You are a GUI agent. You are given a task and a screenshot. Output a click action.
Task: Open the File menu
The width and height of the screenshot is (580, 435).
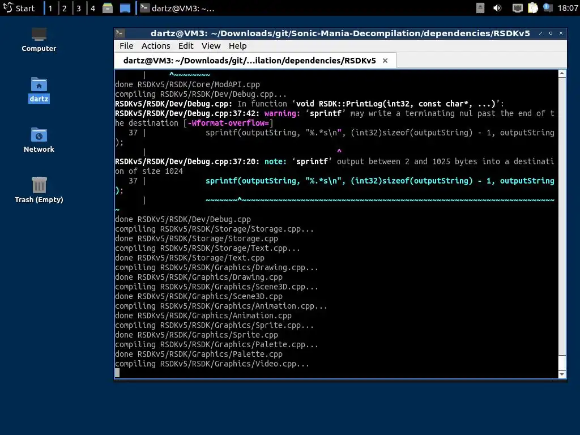coord(126,46)
